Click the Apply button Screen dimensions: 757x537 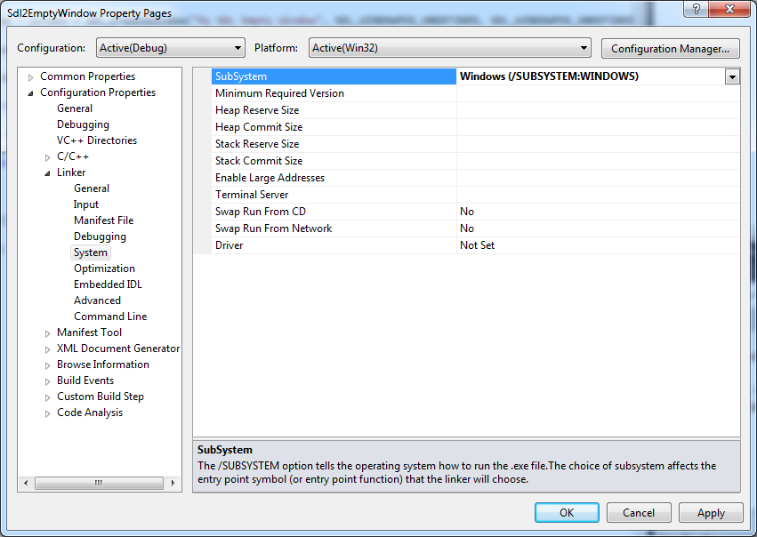point(711,512)
